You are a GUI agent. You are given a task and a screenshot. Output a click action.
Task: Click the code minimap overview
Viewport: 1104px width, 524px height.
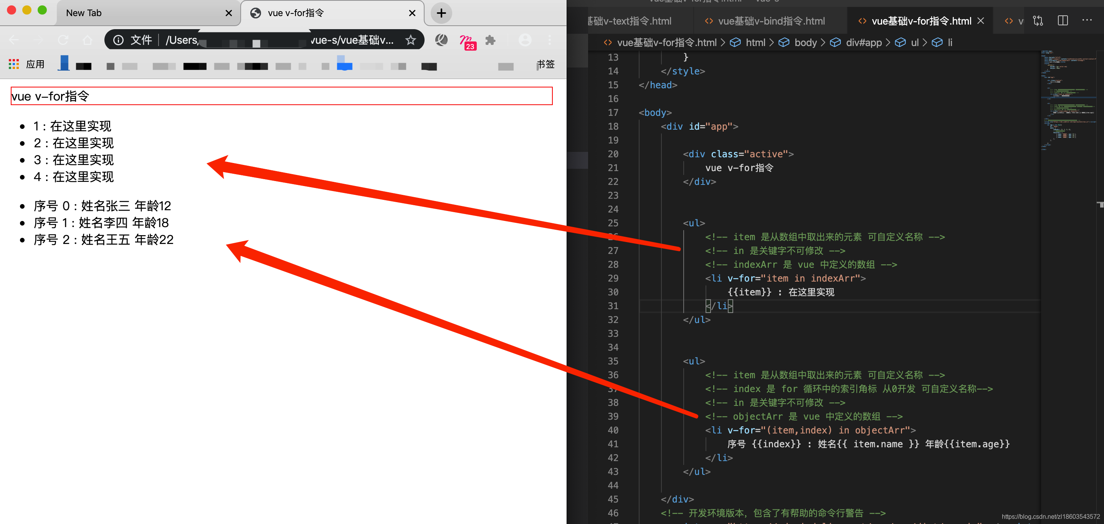(x=1068, y=101)
